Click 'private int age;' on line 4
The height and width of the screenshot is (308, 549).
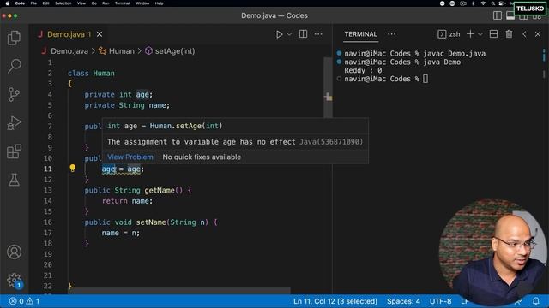tap(118, 94)
